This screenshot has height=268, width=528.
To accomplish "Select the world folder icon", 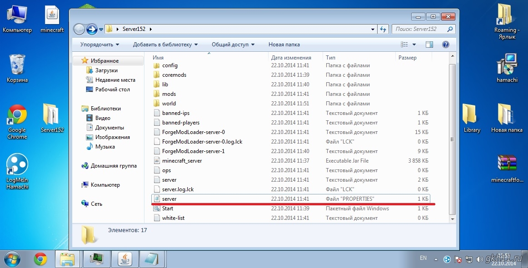I will (156, 104).
